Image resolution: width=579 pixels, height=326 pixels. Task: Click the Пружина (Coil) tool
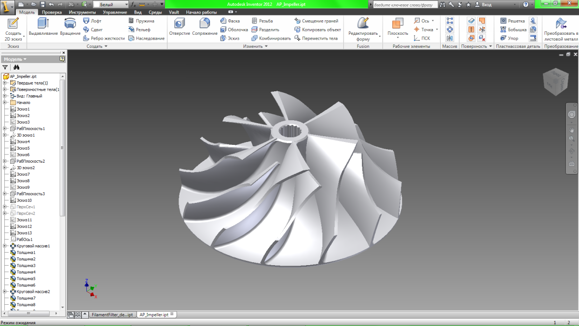pos(141,21)
